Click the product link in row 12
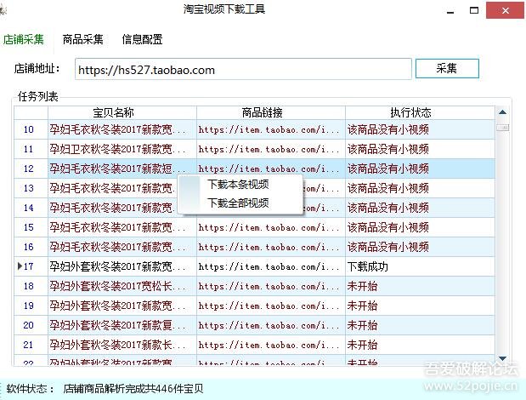The height and width of the screenshot is (400, 526). pyautogui.click(x=271, y=169)
